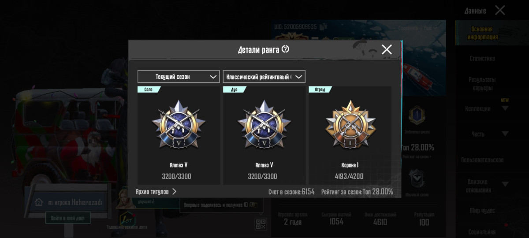Expand the Коллекции menu arrow
The height and width of the screenshot is (238, 529).
[x=505, y=108]
